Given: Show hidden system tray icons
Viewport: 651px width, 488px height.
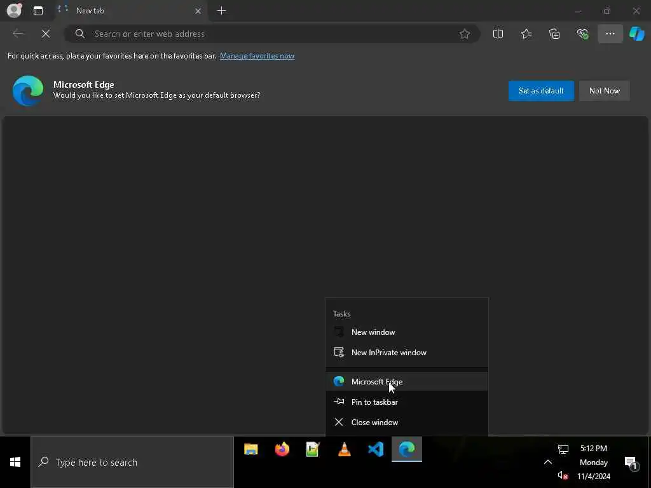Looking at the screenshot, I should 548,462.
